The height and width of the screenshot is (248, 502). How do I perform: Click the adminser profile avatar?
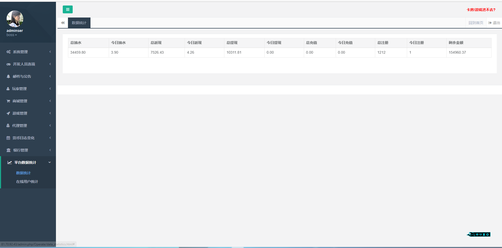15,19
